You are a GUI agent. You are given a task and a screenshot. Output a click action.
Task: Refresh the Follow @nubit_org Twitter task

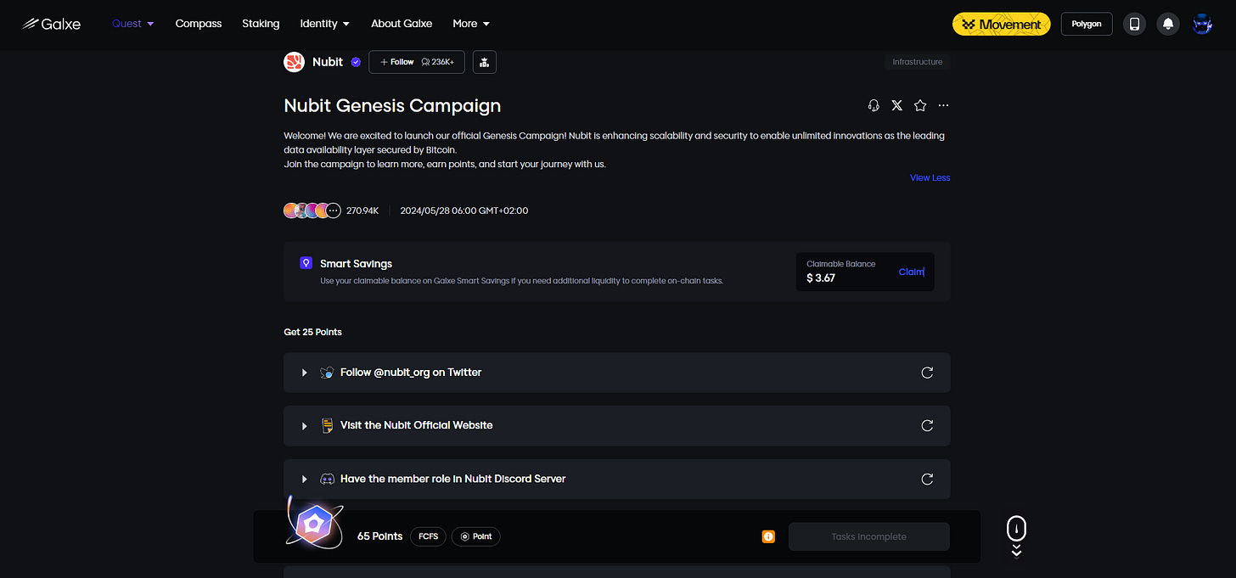point(927,373)
